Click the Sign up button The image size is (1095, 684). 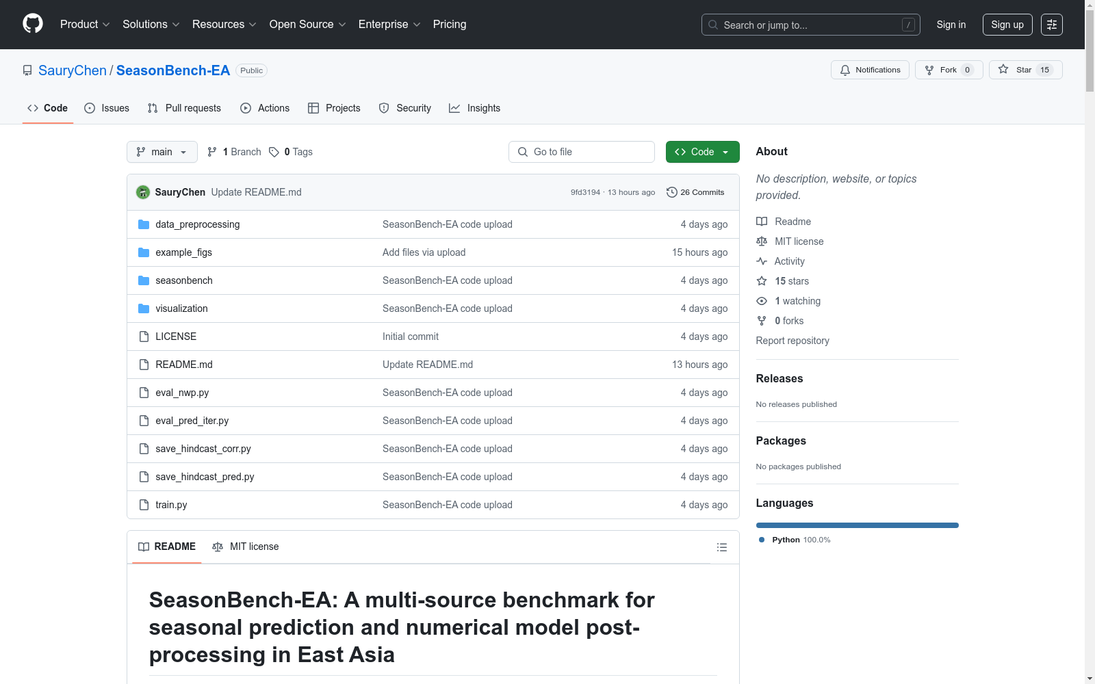tap(1007, 25)
